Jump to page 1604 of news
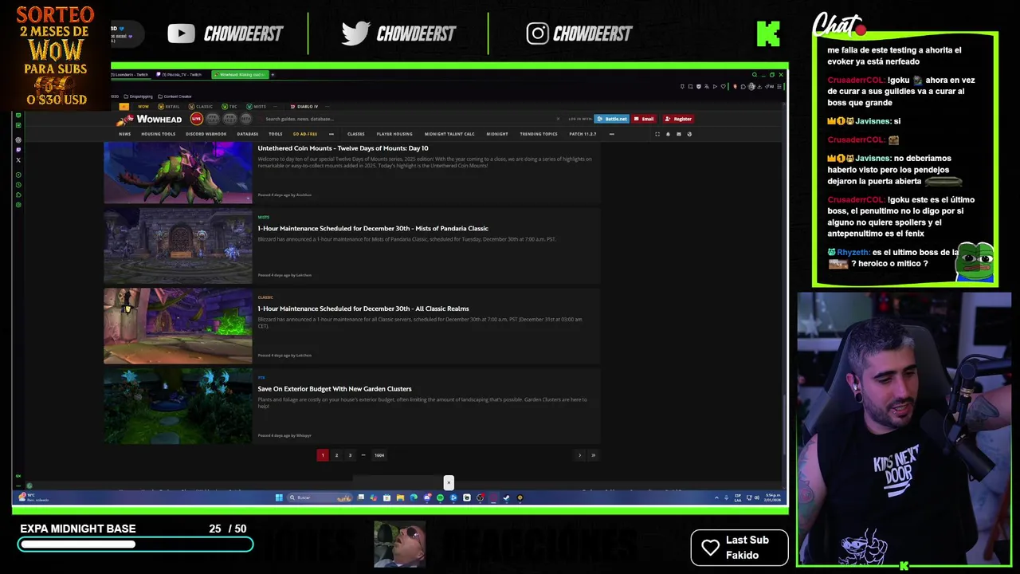Screen dimensions: 1020x574 coord(379,455)
